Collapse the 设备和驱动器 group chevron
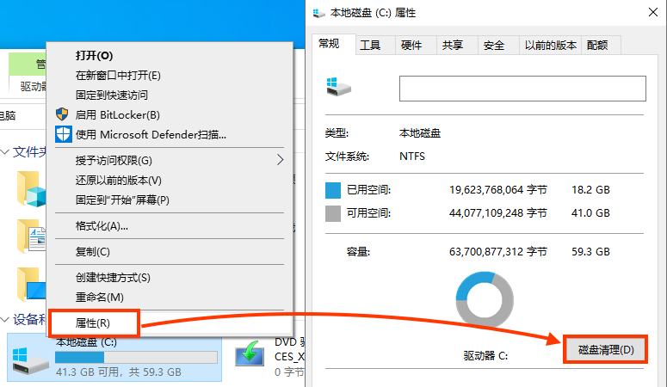The height and width of the screenshot is (387, 667). pyautogui.click(x=5, y=319)
